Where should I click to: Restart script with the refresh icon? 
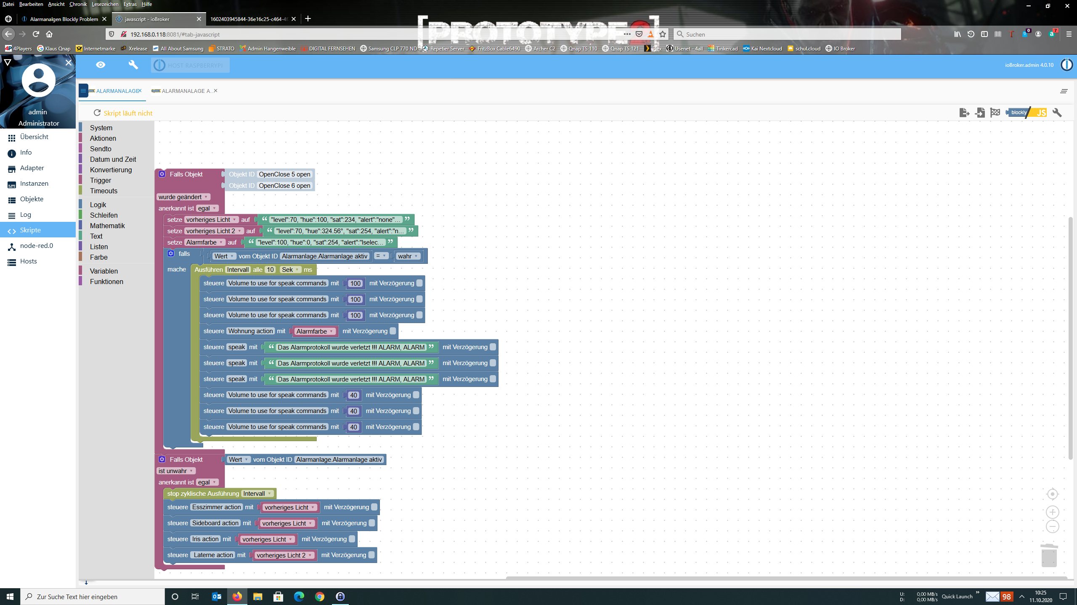(97, 113)
